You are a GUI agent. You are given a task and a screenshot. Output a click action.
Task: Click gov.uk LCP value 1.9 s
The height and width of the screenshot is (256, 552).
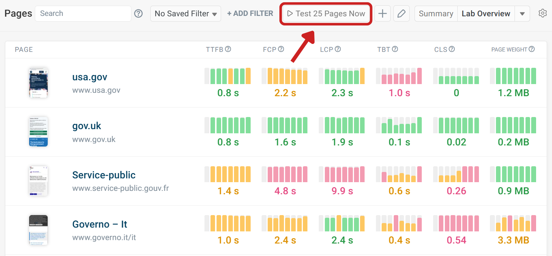click(x=342, y=142)
